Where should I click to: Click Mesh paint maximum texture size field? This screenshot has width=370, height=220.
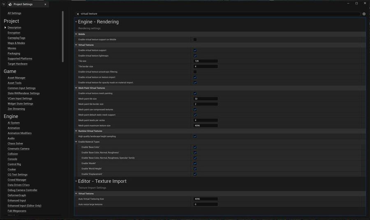tap(206, 126)
